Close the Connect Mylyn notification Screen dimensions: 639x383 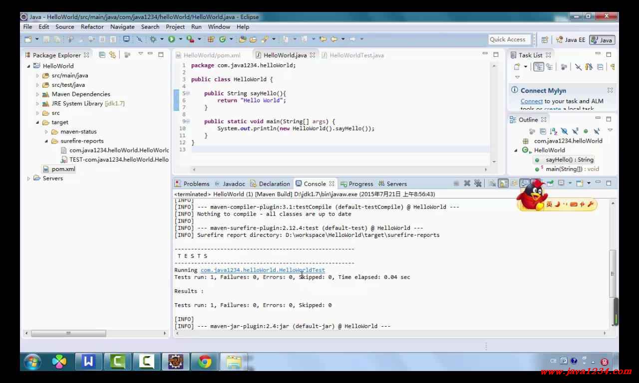coord(610,90)
